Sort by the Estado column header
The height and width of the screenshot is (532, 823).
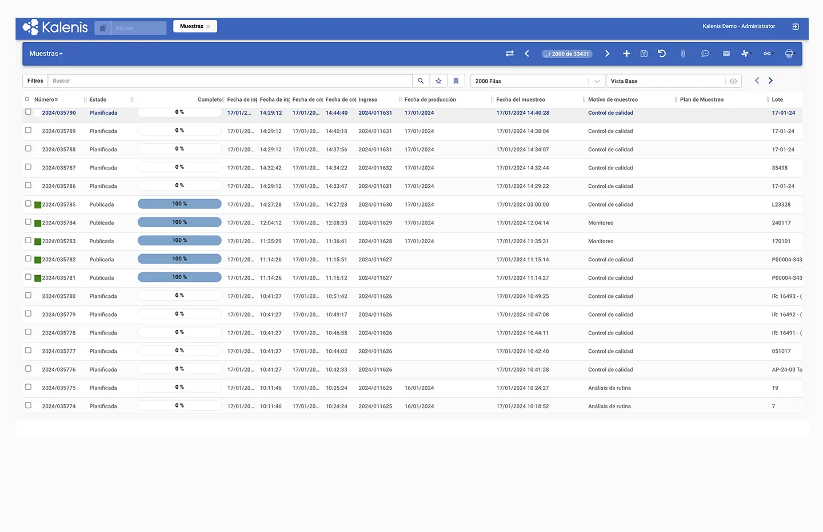coord(98,99)
